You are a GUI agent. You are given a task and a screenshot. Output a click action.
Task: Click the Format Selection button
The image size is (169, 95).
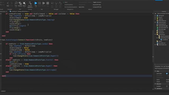point(30,4)
